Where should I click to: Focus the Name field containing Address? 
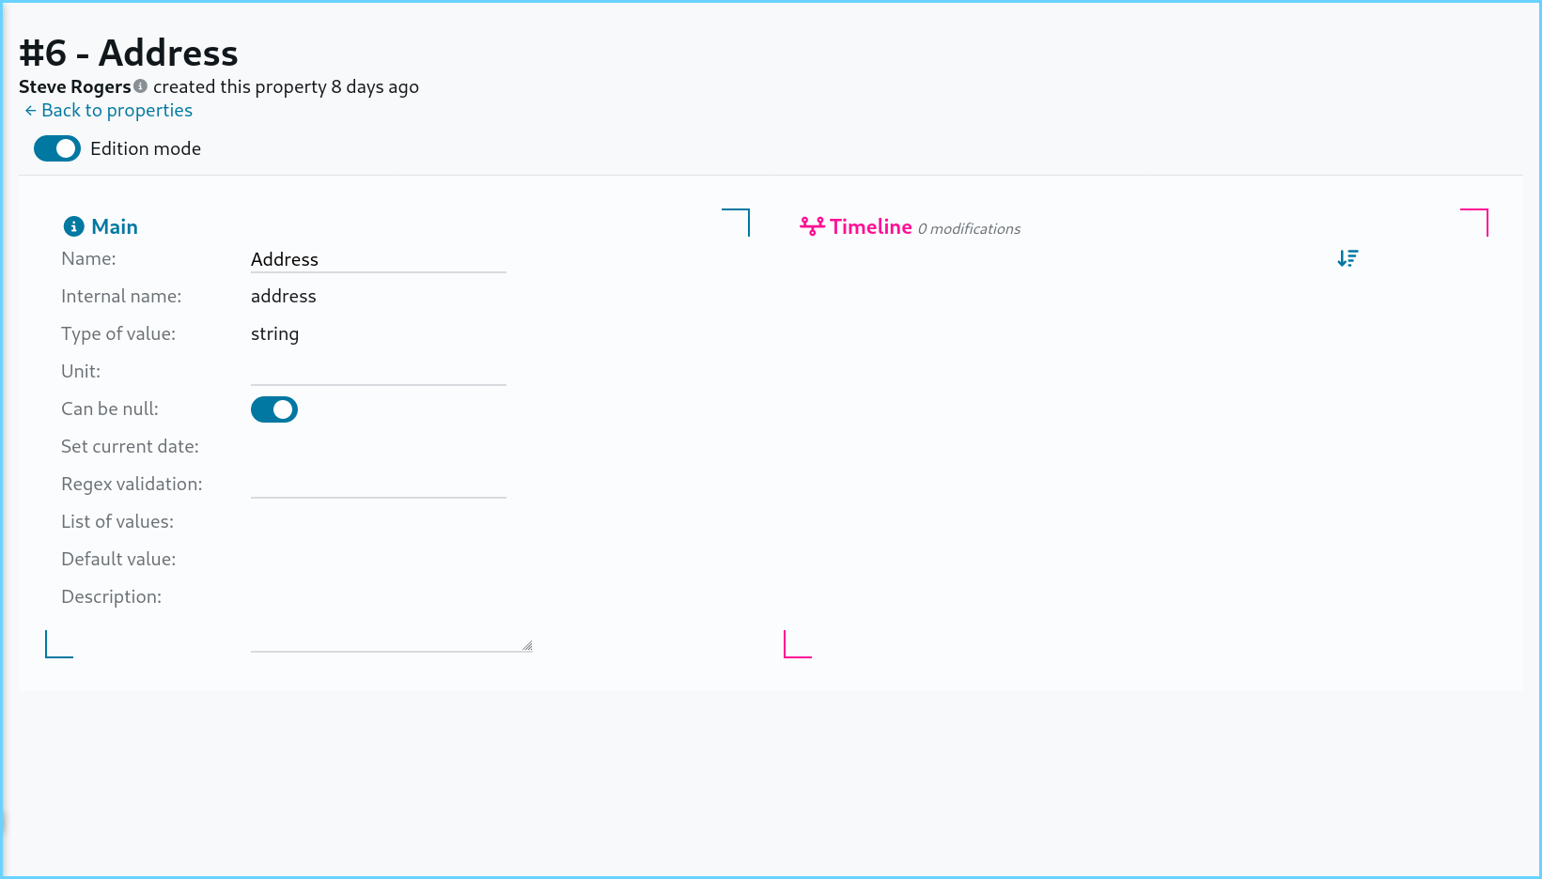click(378, 259)
